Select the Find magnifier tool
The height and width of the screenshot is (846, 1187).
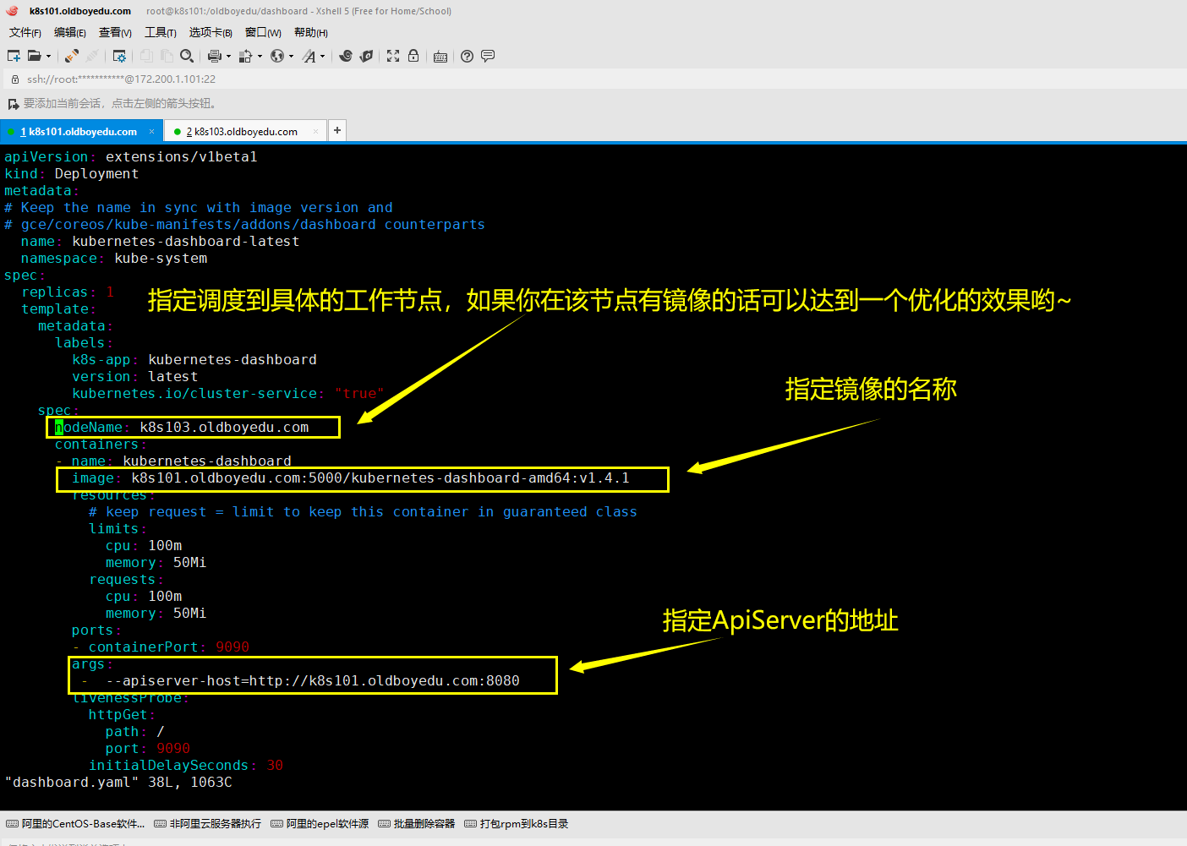187,56
